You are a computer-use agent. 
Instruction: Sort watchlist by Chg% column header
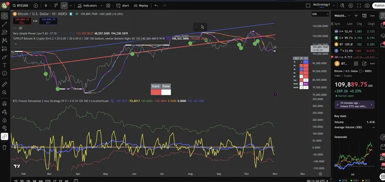371,24
